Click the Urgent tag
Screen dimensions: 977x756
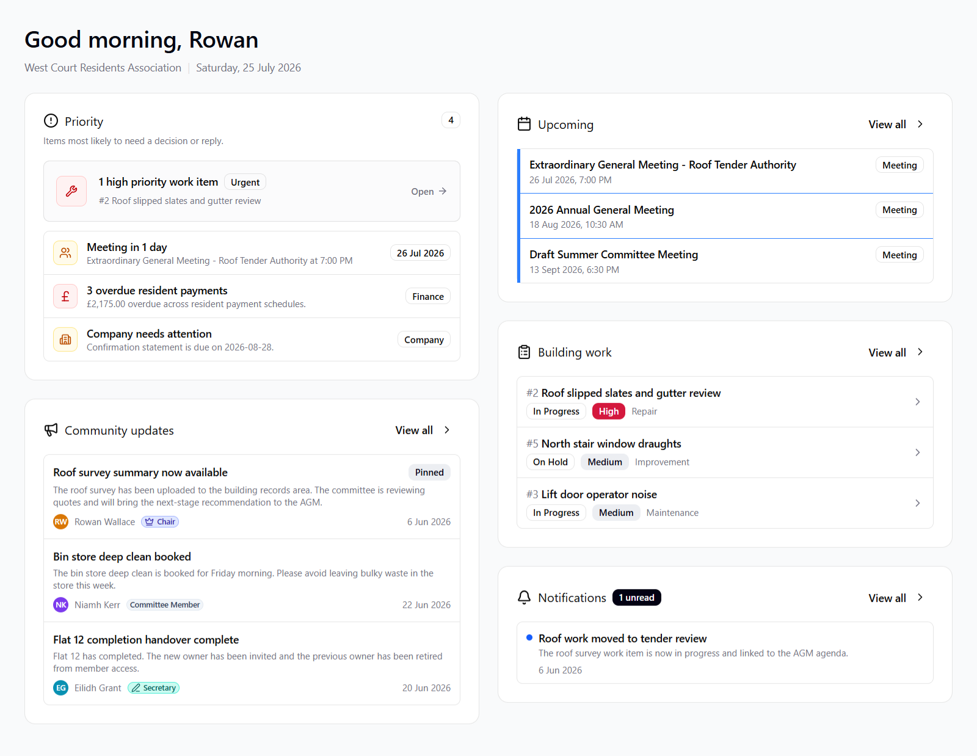tap(245, 182)
